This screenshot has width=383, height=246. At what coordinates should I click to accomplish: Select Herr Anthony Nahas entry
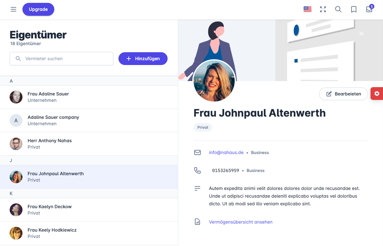(49, 144)
